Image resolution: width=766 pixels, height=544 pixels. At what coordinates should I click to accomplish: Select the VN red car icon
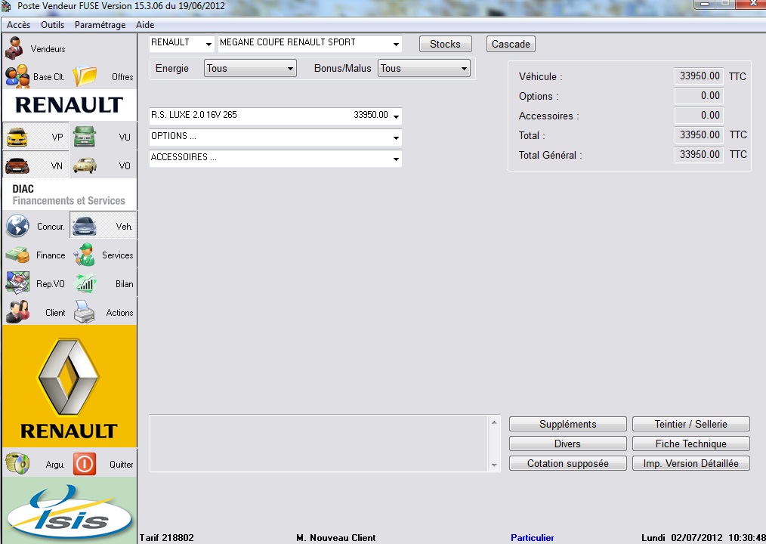17,165
